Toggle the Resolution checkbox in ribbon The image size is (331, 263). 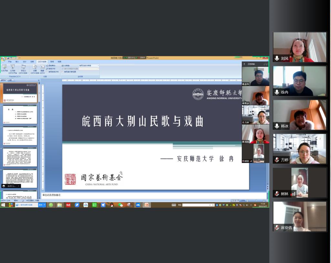62,65
